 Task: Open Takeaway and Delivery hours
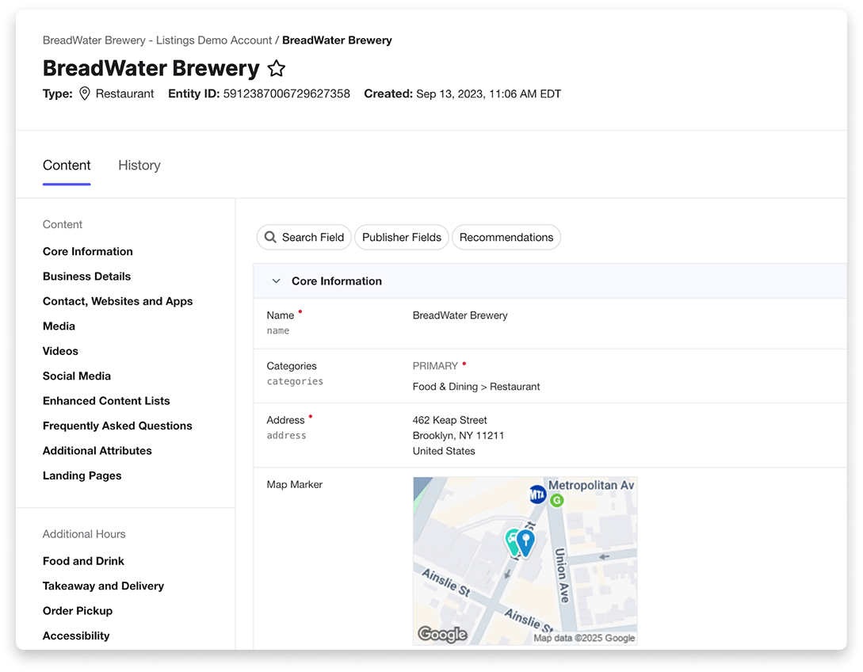104,586
